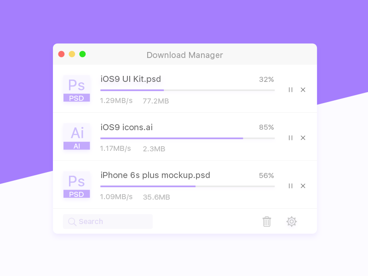Image resolution: width=368 pixels, height=276 pixels.
Task: Cancel the iOS9 icons.ai download
Action: tap(303, 138)
